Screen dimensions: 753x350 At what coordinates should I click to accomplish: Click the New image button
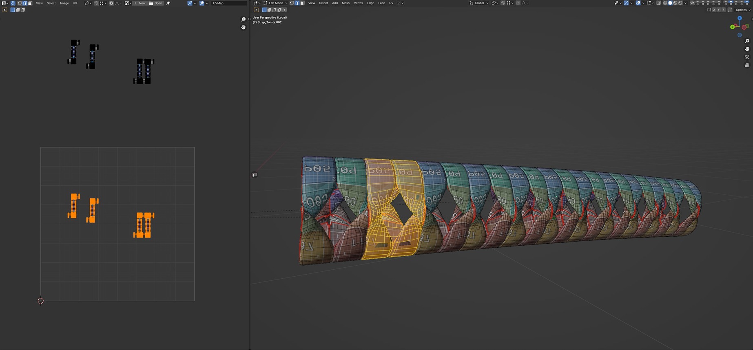click(140, 3)
